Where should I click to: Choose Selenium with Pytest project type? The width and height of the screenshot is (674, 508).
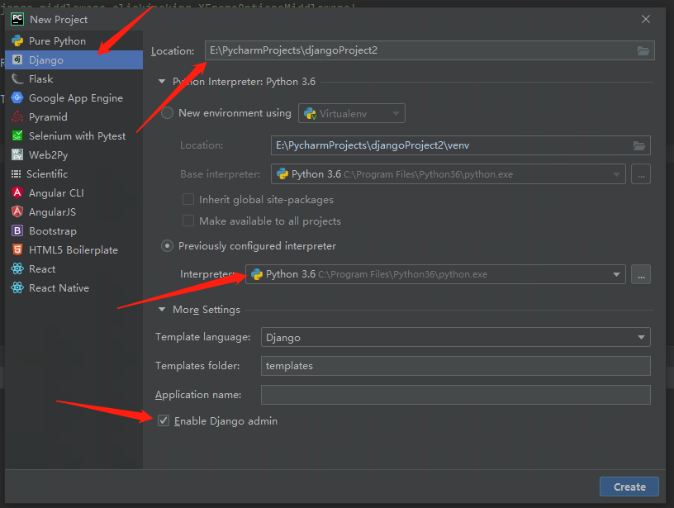(74, 135)
